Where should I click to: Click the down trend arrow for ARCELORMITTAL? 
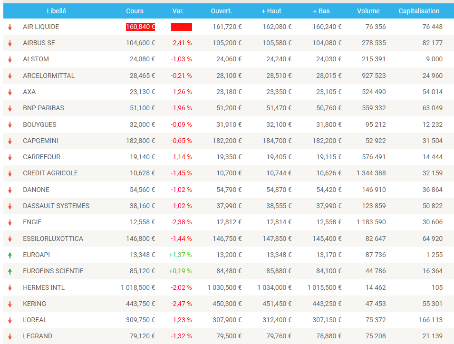10,76
